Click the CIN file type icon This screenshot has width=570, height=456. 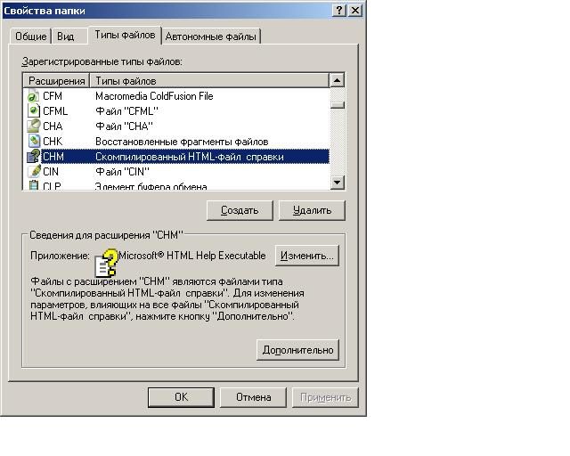coord(34,172)
